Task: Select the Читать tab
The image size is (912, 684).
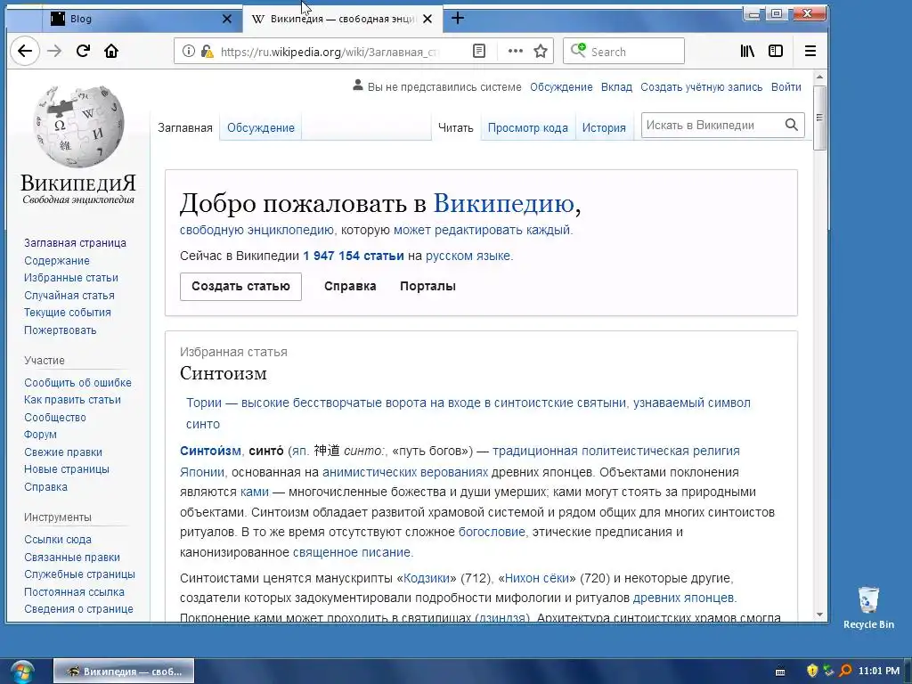Action: point(455,128)
